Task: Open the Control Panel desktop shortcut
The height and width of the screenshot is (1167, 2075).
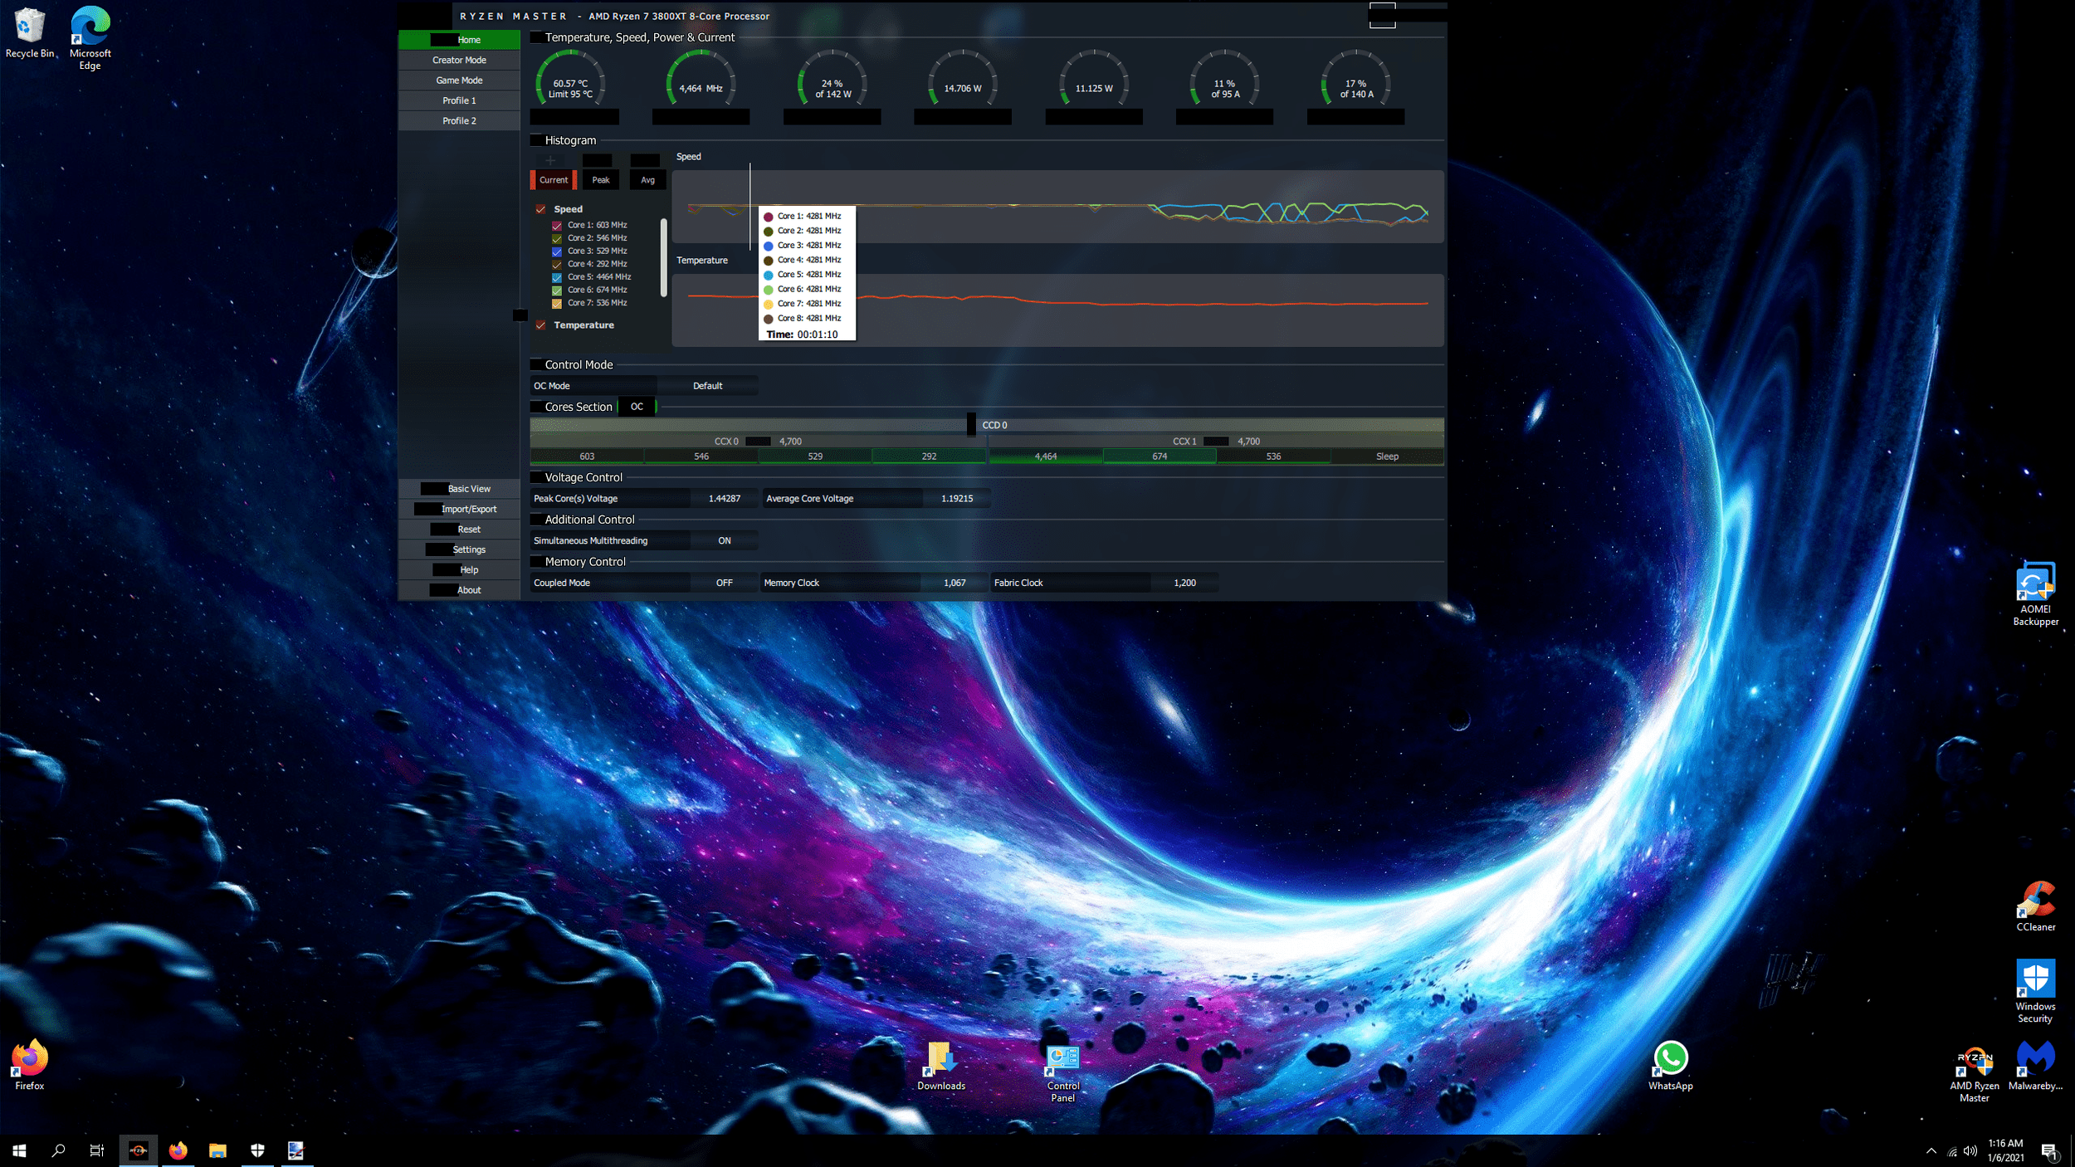Action: click(1062, 1072)
